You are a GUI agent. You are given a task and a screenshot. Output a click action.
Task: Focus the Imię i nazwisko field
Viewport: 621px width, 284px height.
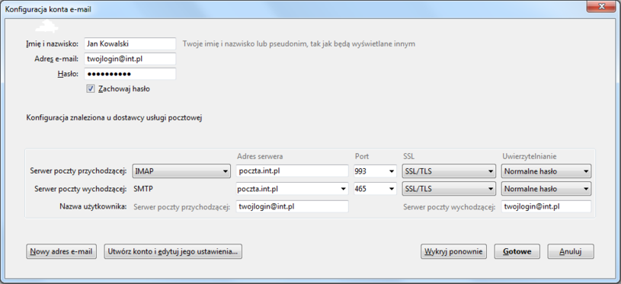tap(130, 43)
